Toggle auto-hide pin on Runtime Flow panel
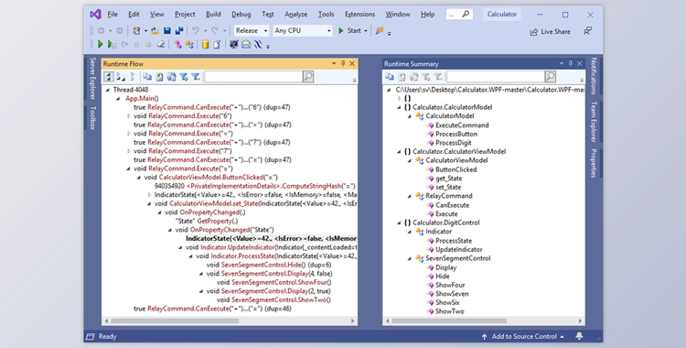This screenshot has height=348, width=686. coord(343,63)
